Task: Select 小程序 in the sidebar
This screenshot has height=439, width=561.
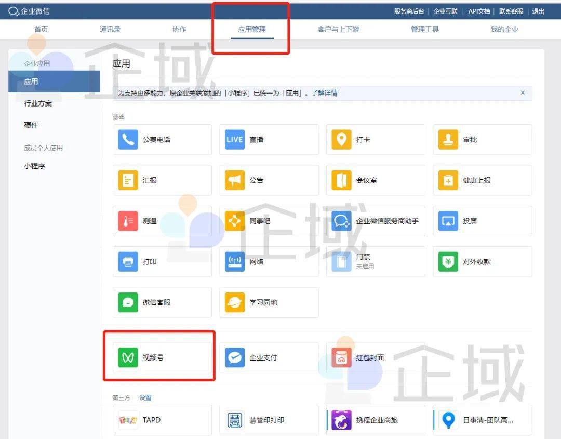Action: click(x=33, y=165)
